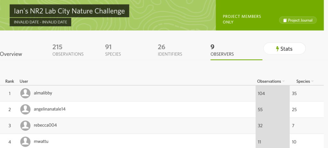Screen dimensions: 328x148
Task: Go to mwattu's profile link
Action: pyautogui.click(x=40, y=141)
